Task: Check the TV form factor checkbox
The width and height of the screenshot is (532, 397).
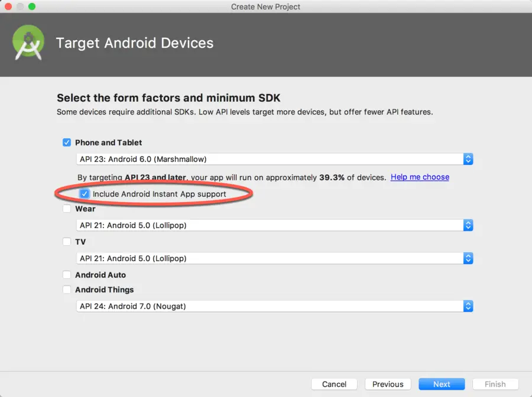Action: pos(67,242)
